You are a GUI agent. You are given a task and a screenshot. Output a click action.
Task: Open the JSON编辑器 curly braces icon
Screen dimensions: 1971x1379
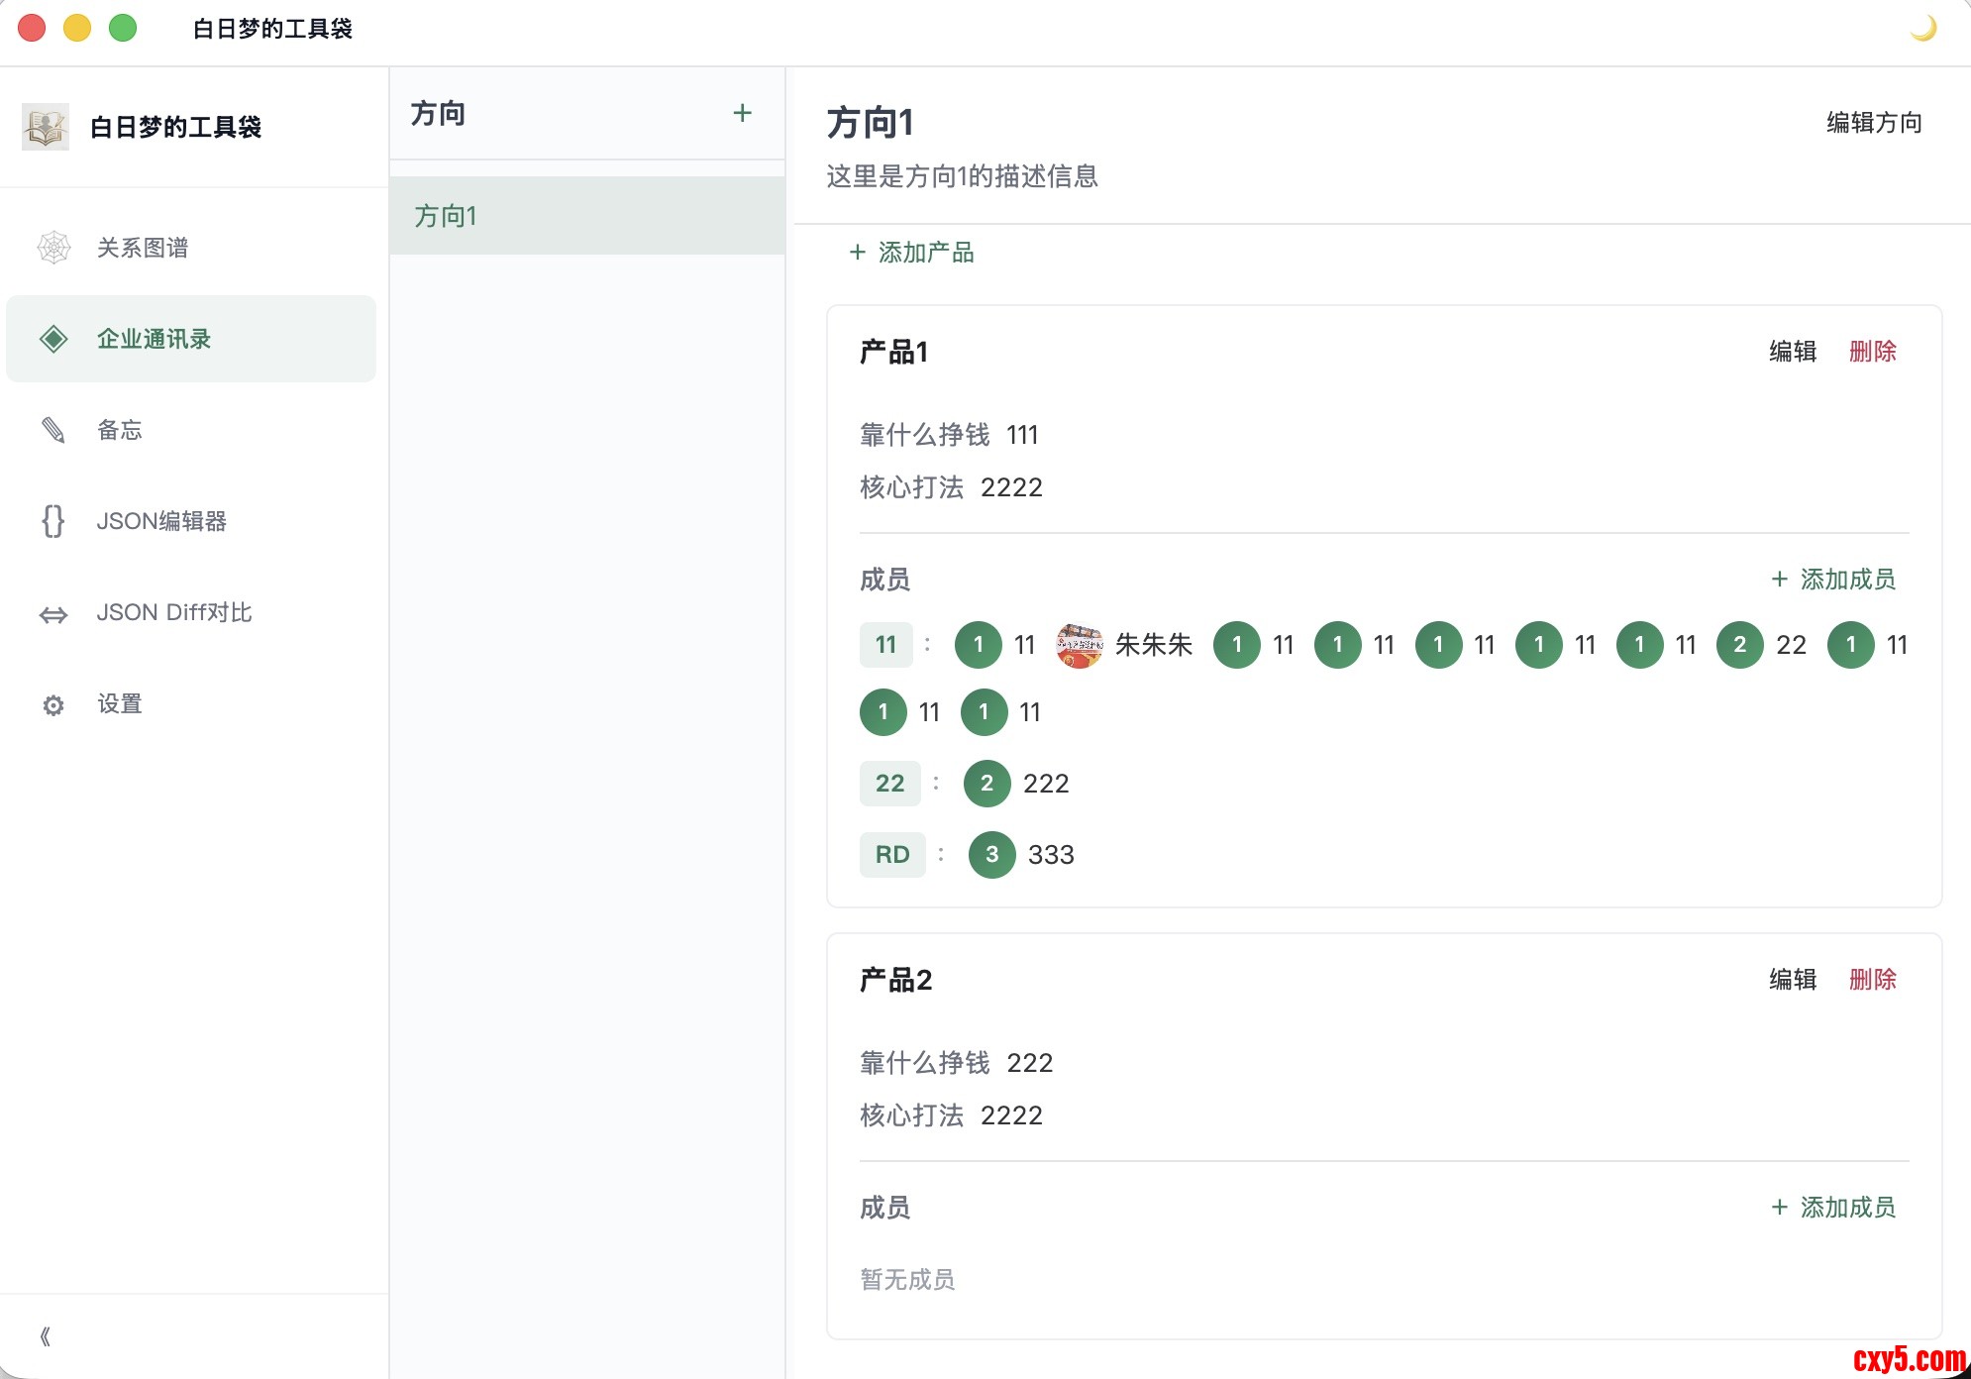pyautogui.click(x=53, y=521)
